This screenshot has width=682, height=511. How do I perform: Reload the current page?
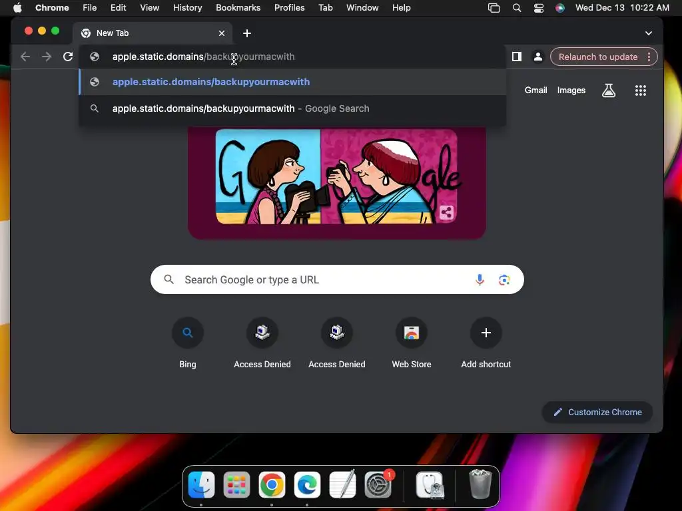tap(68, 57)
